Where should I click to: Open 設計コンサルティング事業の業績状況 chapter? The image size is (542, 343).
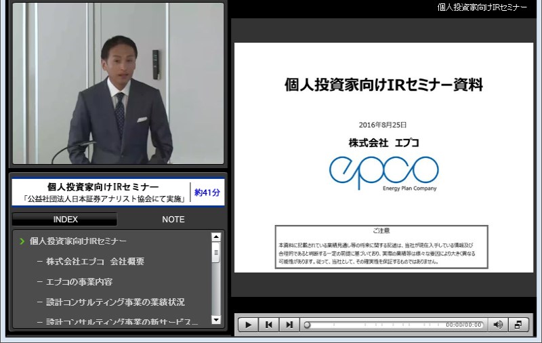(115, 302)
